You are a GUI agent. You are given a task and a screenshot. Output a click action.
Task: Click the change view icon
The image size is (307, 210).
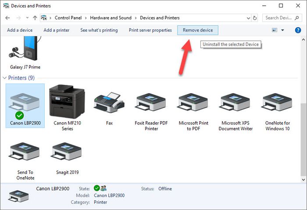(275, 30)
